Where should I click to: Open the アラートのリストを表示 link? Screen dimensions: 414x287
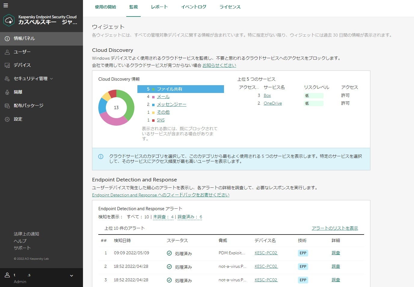click(x=335, y=228)
